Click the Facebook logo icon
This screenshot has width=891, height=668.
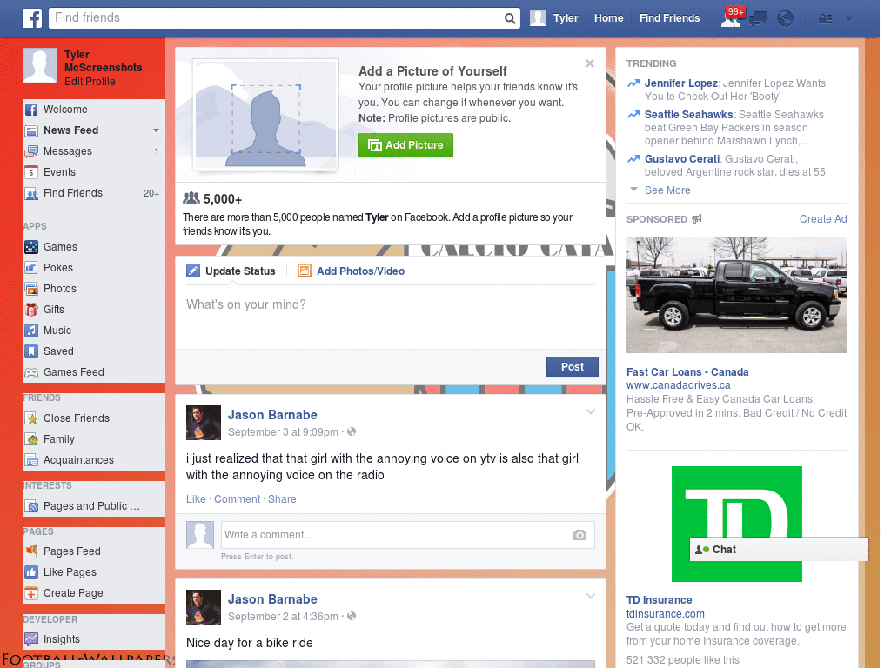32,18
